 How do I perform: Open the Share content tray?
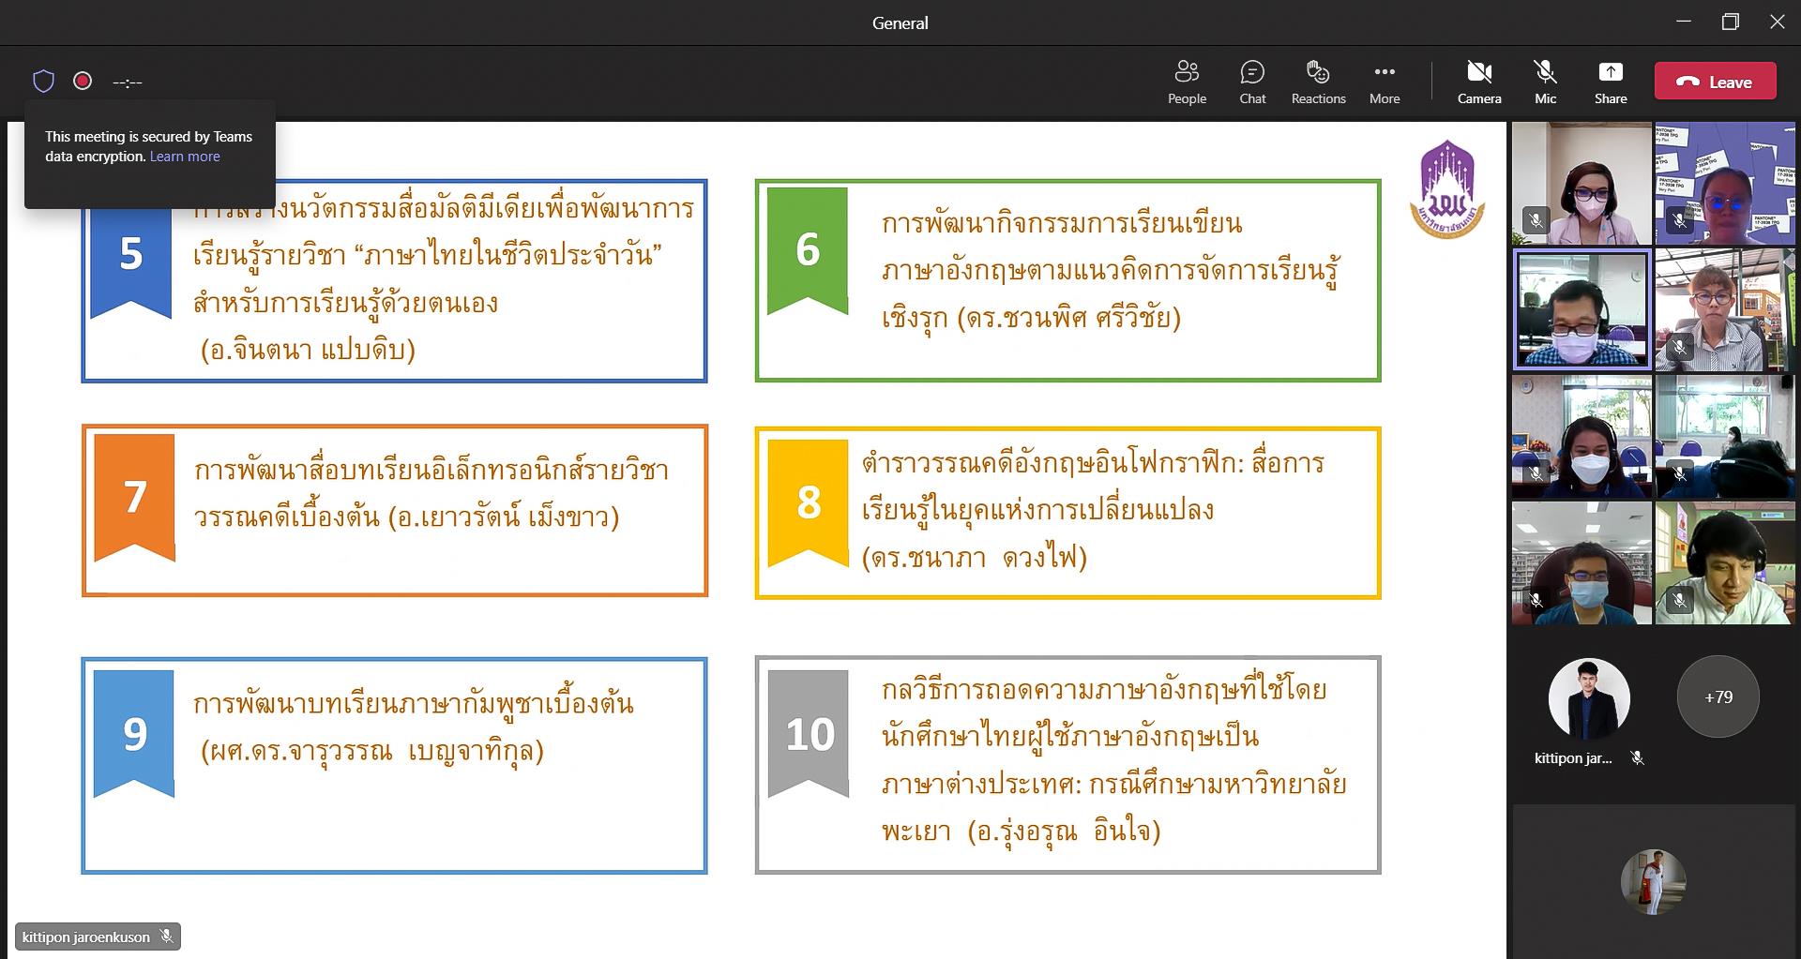[x=1611, y=82]
